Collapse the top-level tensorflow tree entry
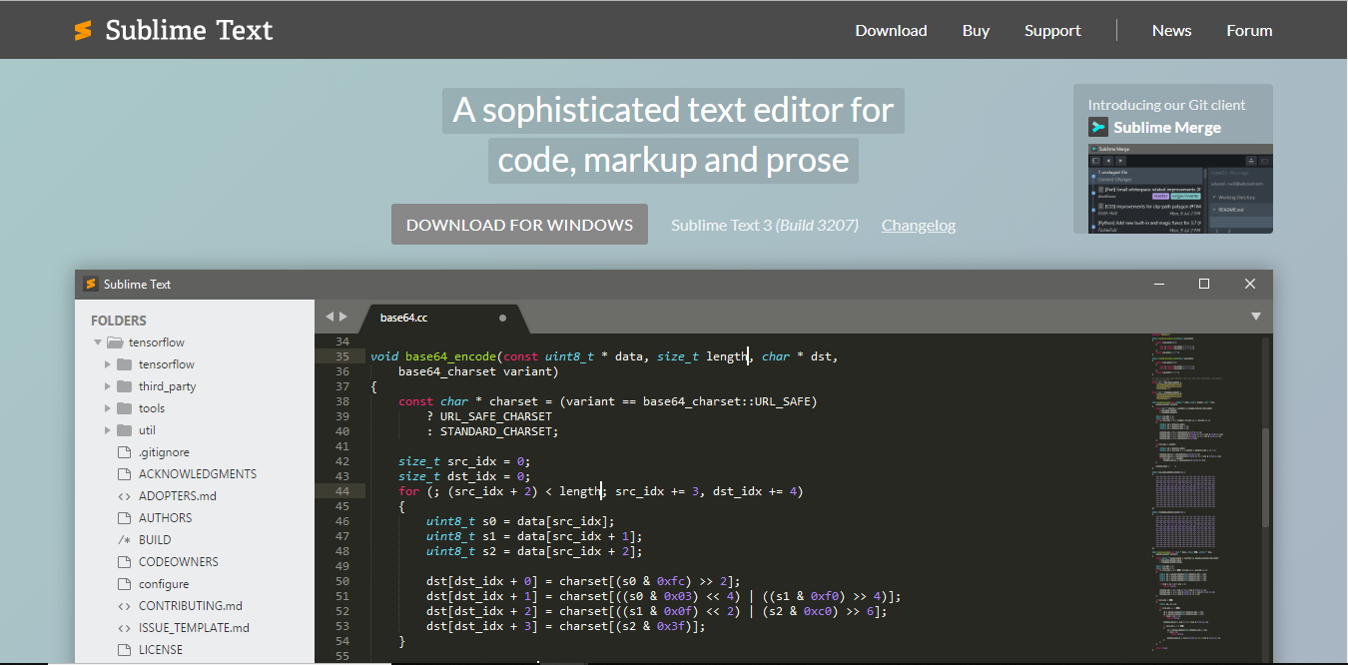Screen dimensions: 1348x665 [x=98, y=341]
